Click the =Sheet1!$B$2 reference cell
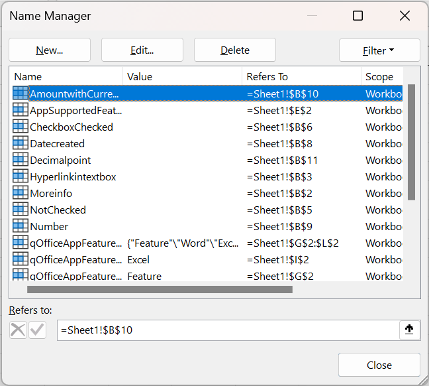 pyautogui.click(x=279, y=193)
